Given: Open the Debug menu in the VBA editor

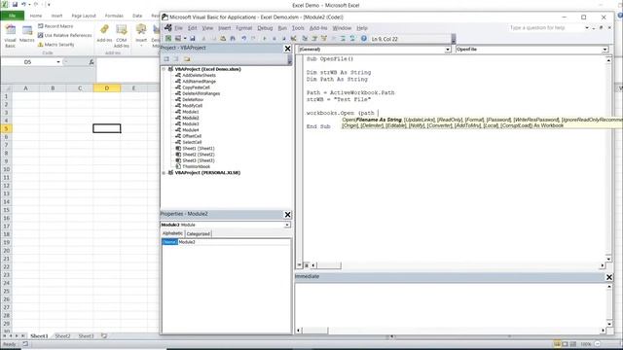Looking at the screenshot, I should tap(265, 28).
